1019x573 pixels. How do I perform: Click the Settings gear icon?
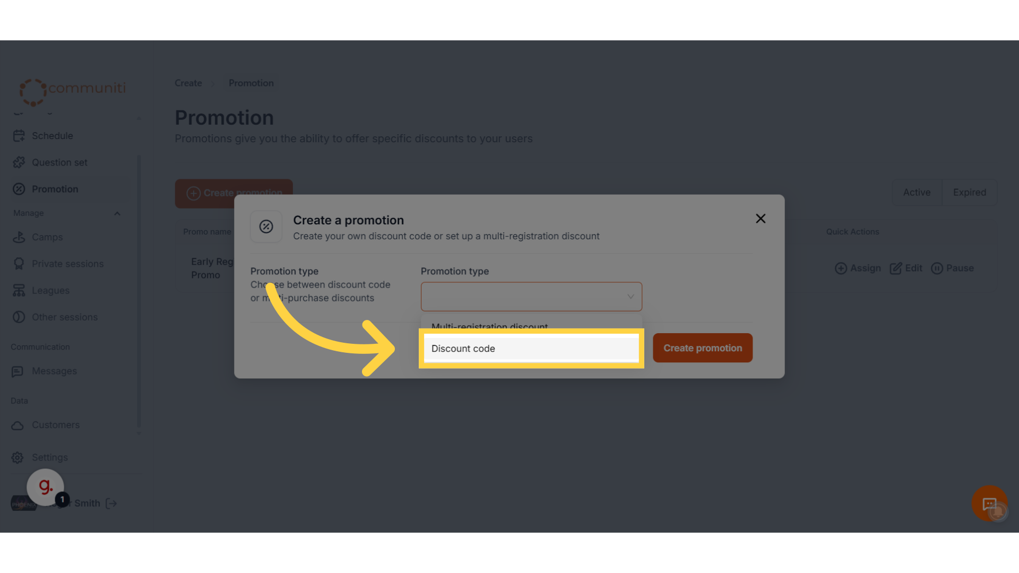(x=18, y=457)
